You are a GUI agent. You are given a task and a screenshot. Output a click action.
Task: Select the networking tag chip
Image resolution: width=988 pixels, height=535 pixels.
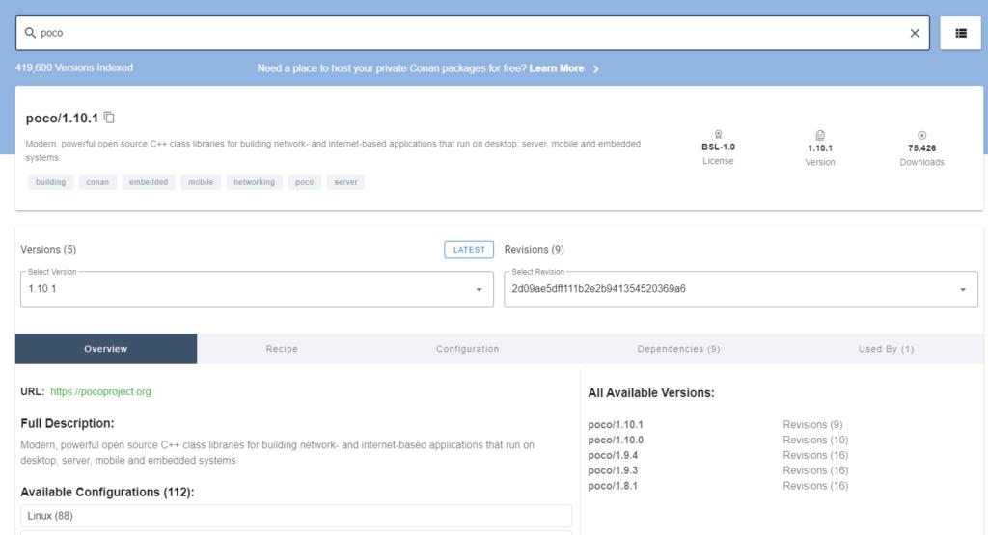click(254, 181)
